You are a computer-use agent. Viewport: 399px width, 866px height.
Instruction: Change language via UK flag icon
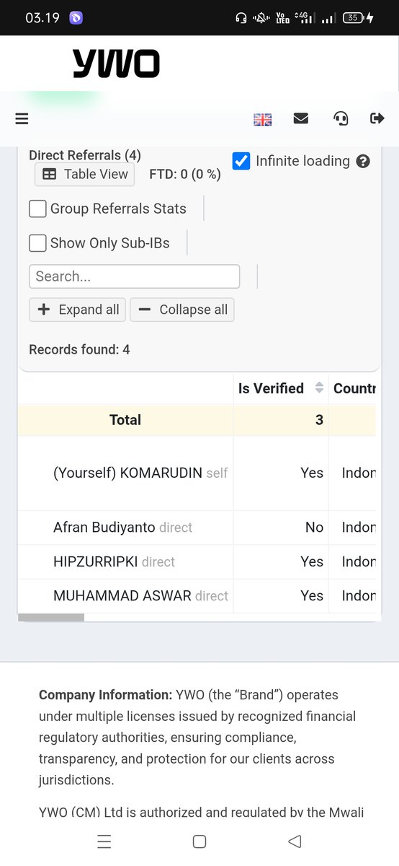pos(263,120)
